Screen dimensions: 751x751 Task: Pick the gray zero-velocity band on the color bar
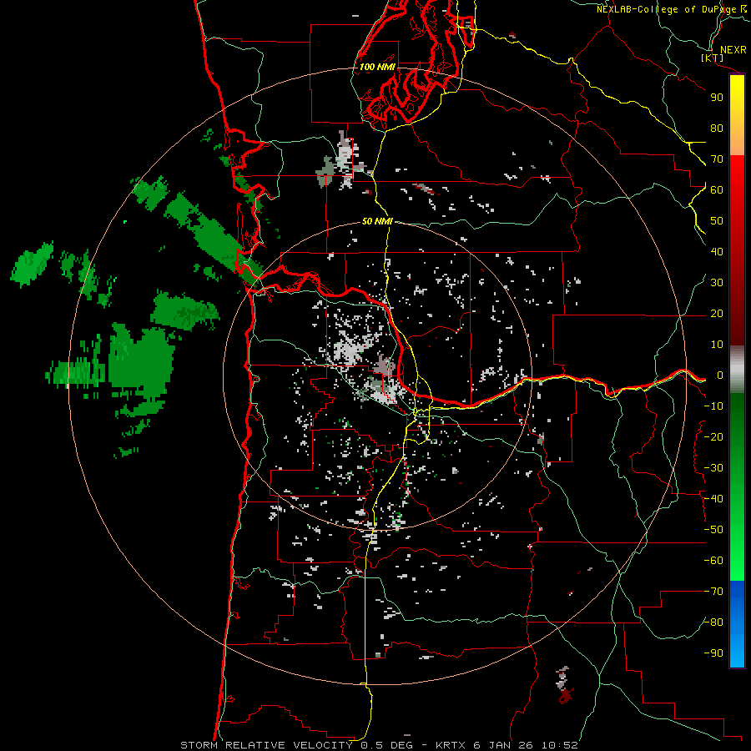click(x=737, y=370)
